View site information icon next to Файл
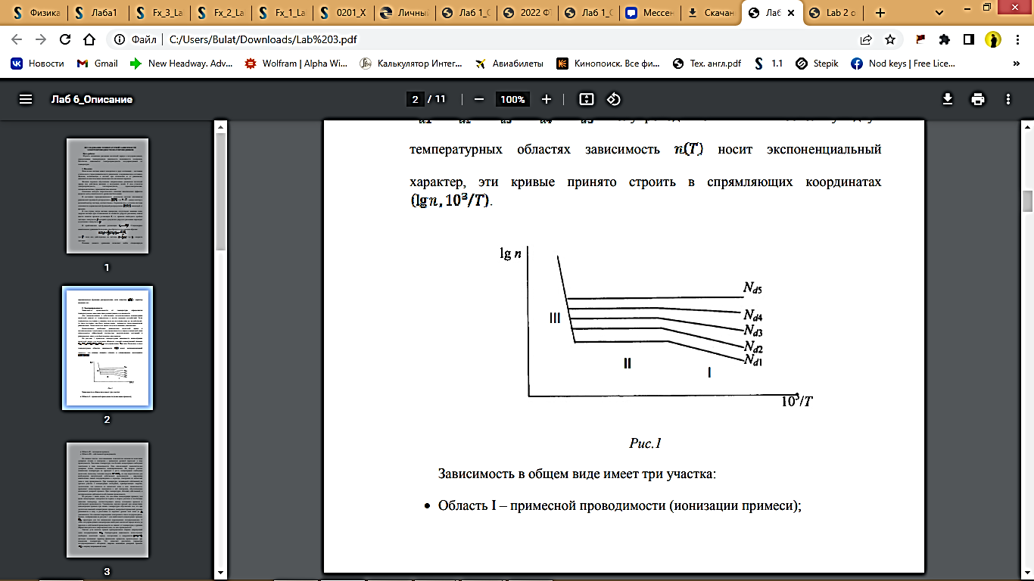 click(x=119, y=39)
